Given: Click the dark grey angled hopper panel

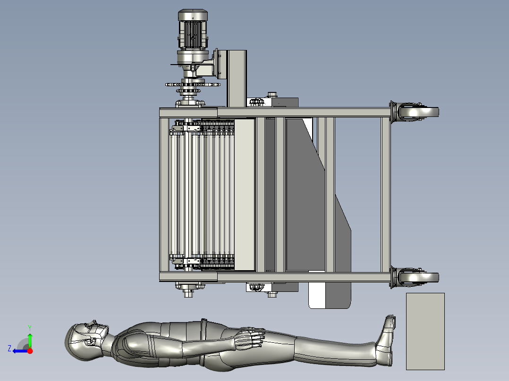Looking at the screenshot, I should pos(305,195).
